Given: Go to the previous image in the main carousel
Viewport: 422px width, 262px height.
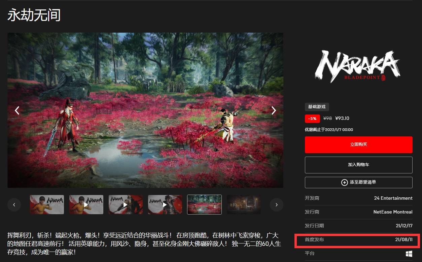Looking at the screenshot, I should coord(17,110).
